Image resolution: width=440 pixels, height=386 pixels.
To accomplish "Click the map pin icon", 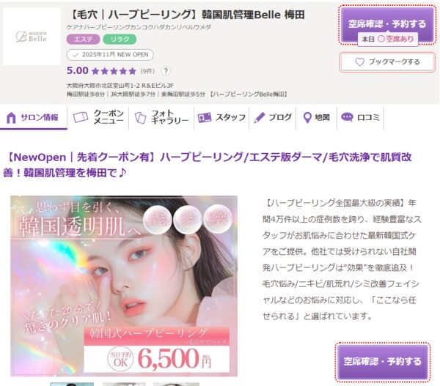I will (307, 118).
